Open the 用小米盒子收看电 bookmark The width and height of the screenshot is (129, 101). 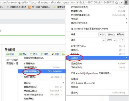[39, 7]
